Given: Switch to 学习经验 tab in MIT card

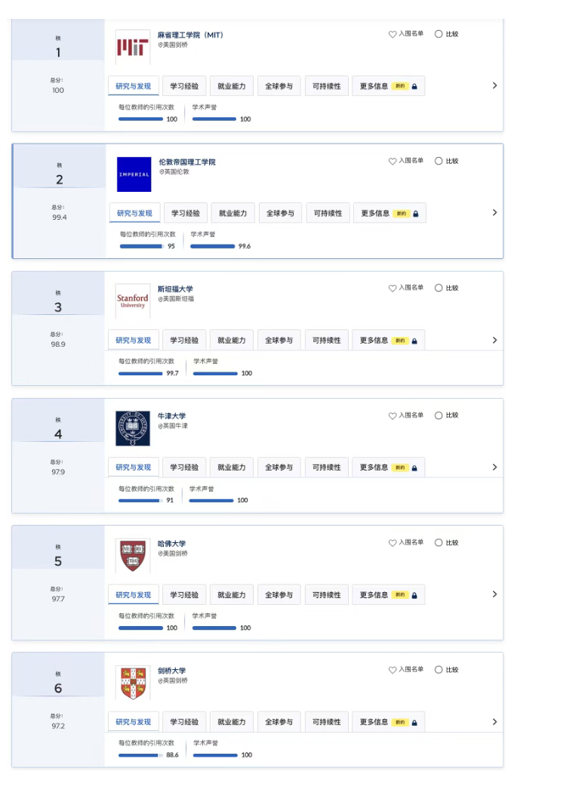Looking at the screenshot, I should (184, 86).
